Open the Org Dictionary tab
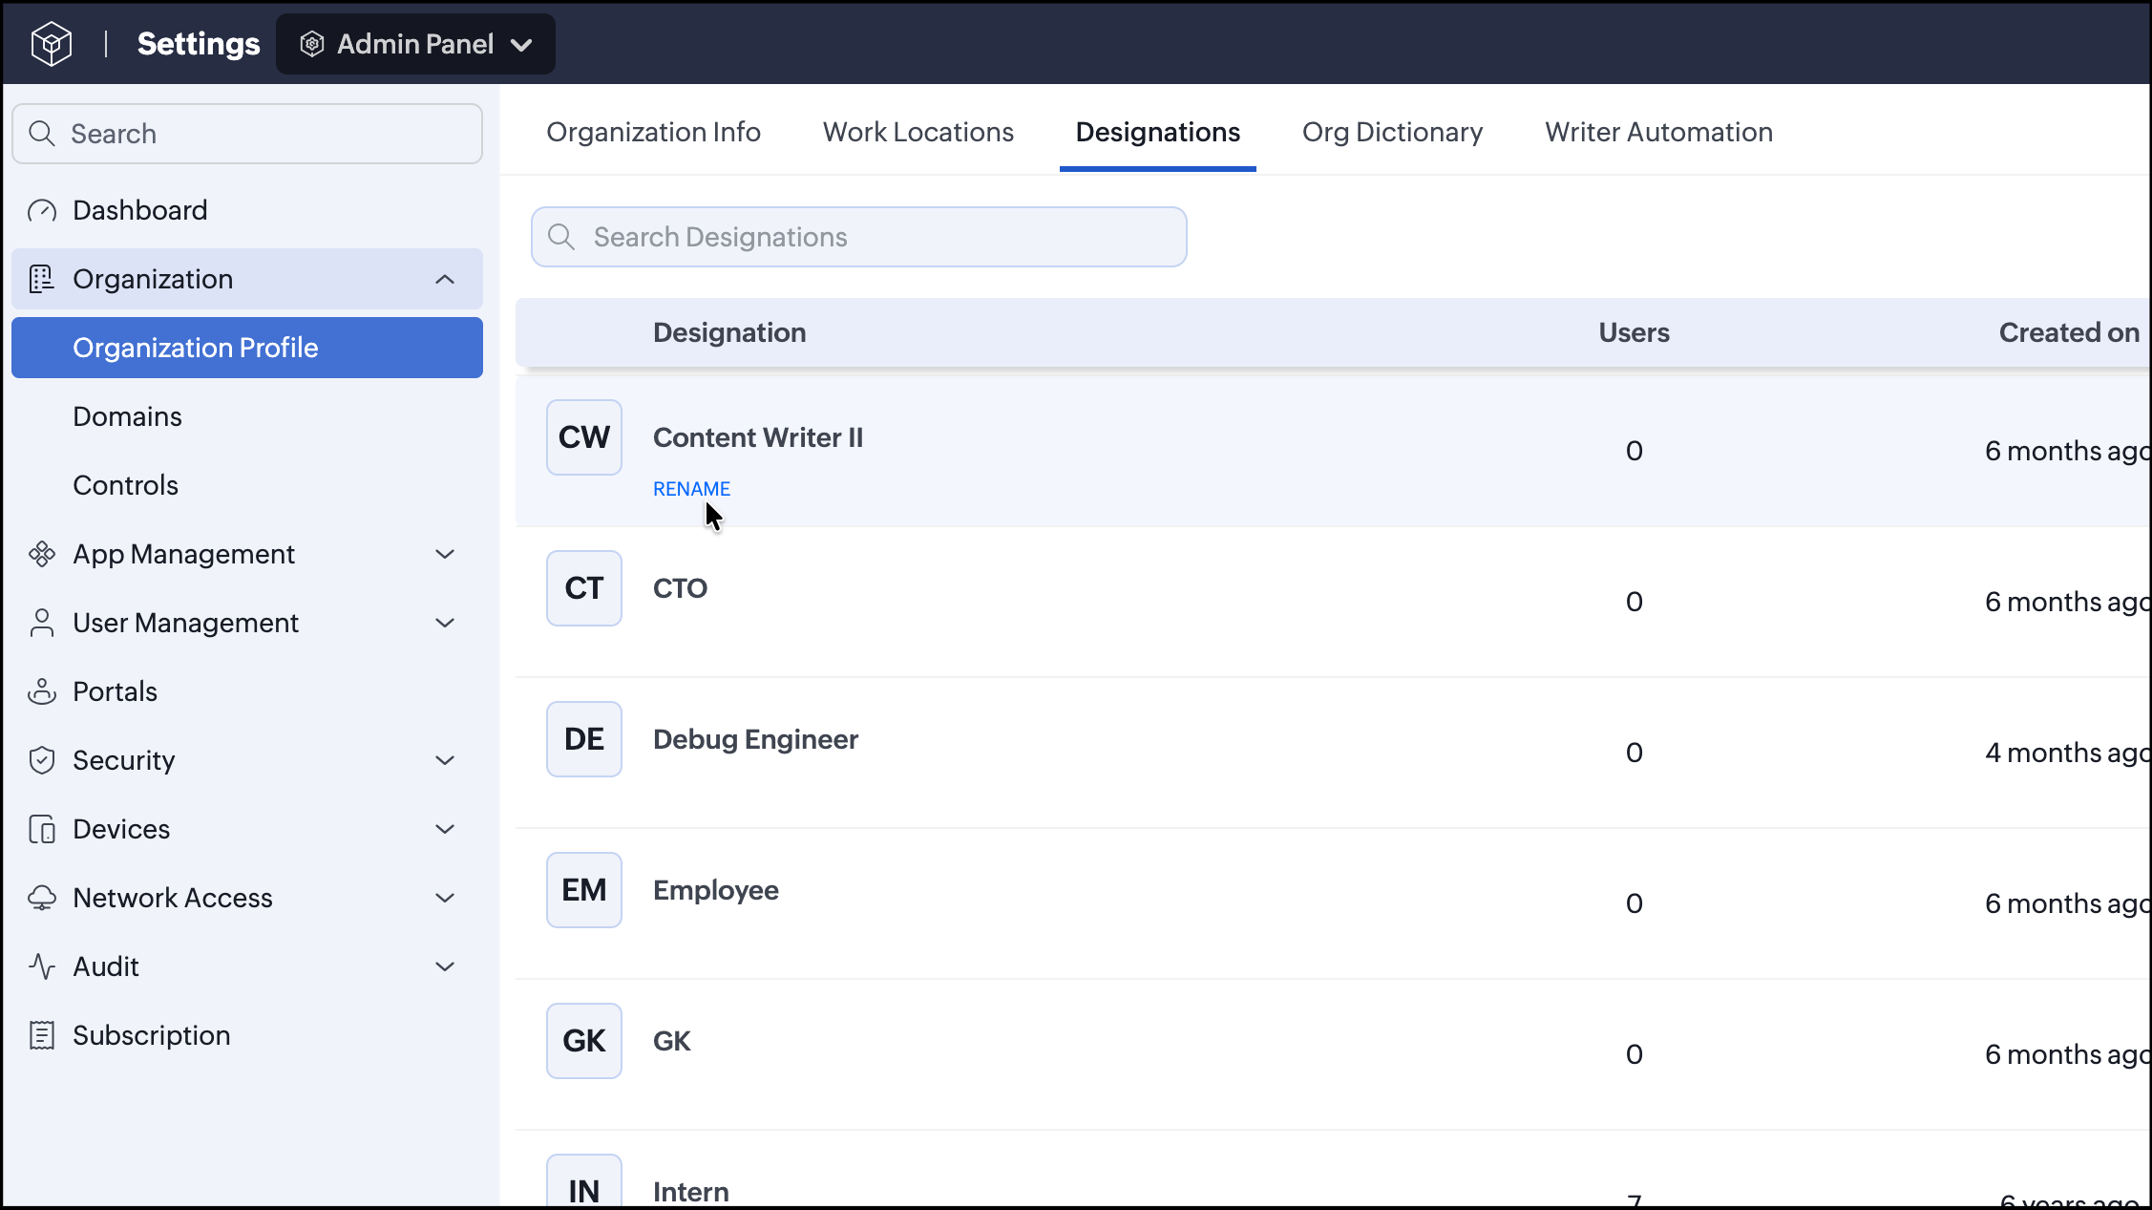This screenshot has height=1210, width=2152. pyautogui.click(x=1392, y=132)
